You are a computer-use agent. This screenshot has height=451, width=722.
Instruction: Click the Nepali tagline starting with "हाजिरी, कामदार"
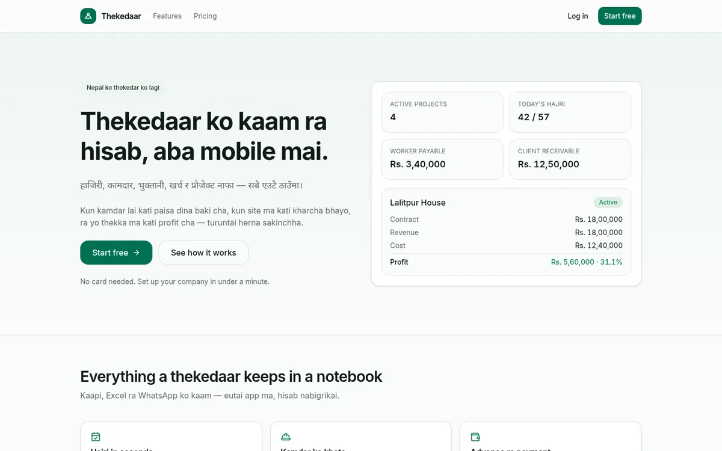[x=191, y=185]
